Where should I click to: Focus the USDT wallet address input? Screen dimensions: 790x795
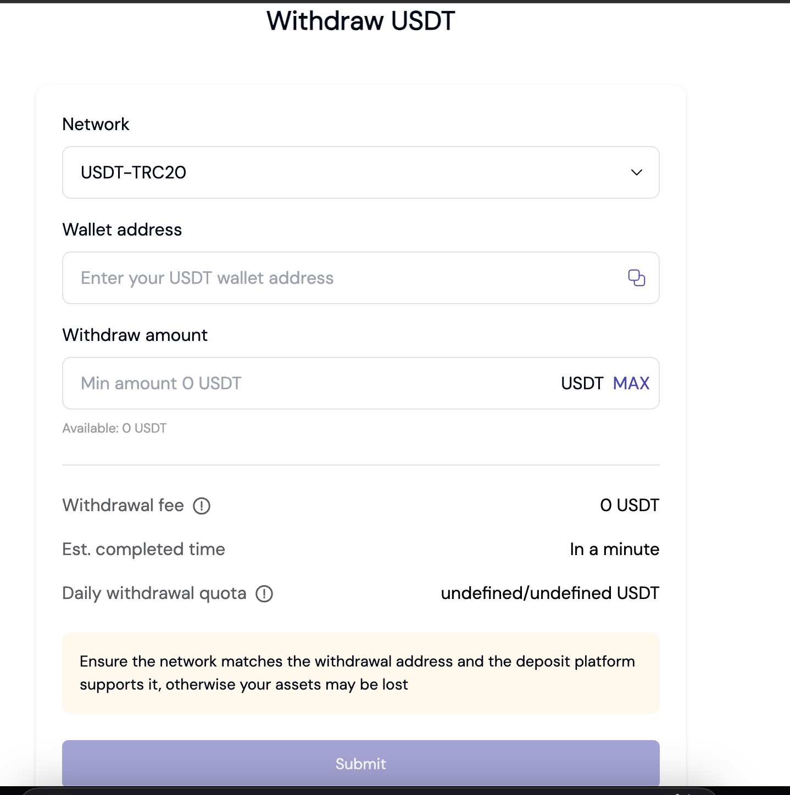coord(341,278)
